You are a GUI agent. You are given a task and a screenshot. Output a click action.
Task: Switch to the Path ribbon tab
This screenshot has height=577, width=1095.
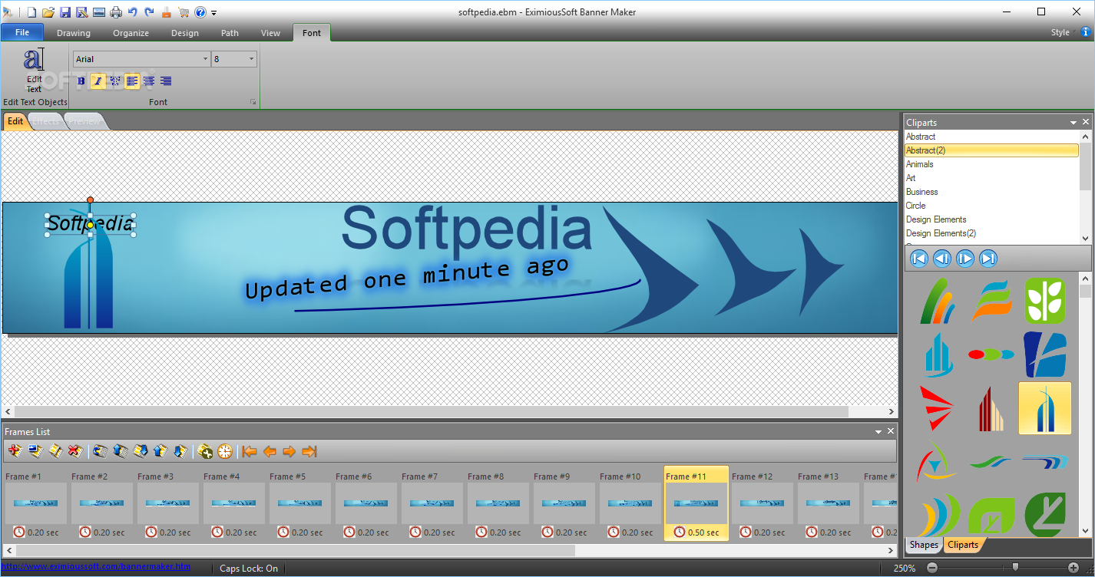(x=230, y=33)
